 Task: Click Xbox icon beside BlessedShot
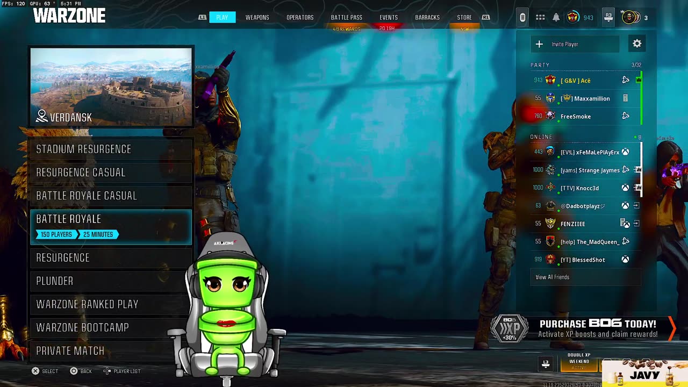(625, 260)
